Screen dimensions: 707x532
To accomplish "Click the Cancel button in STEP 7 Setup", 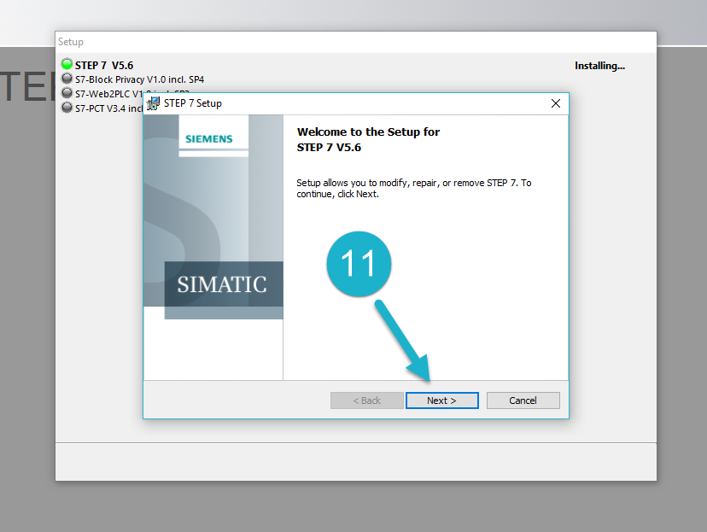I will (x=523, y=400).
